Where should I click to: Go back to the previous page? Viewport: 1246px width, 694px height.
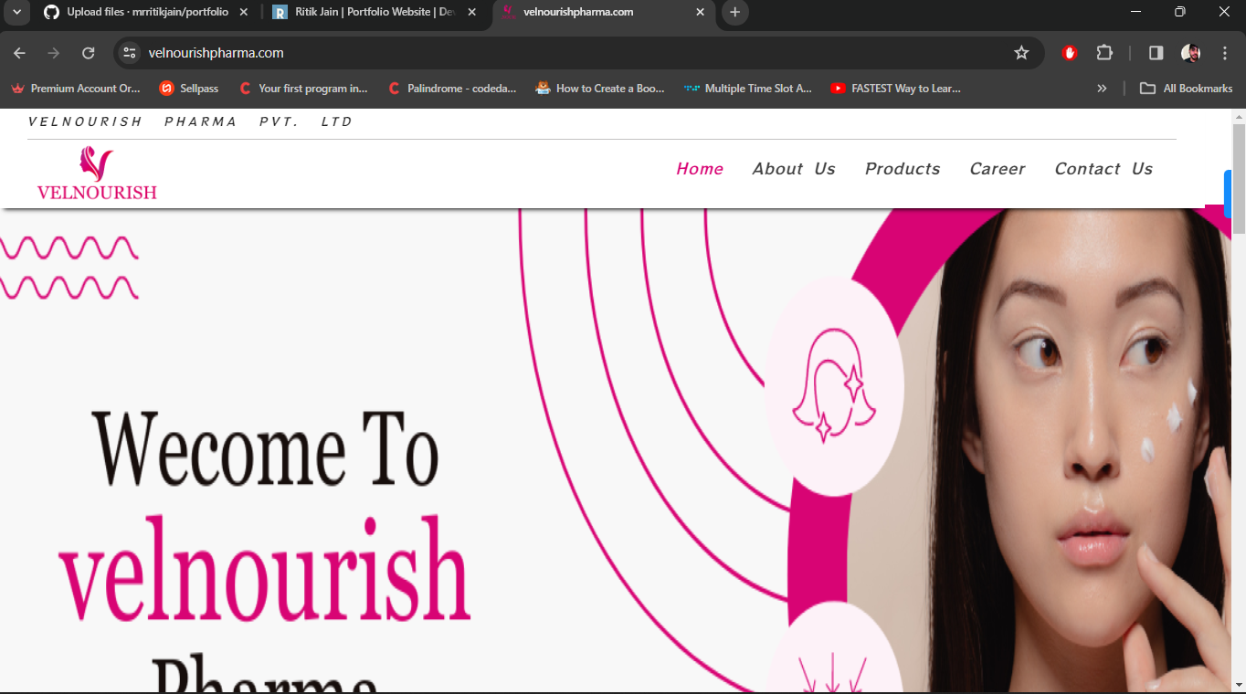(x=19, y=53)
